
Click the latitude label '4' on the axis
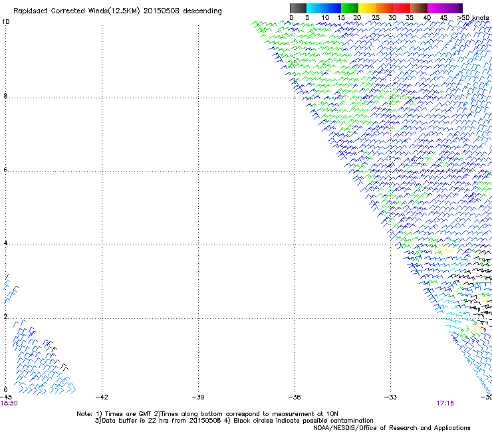5,243
